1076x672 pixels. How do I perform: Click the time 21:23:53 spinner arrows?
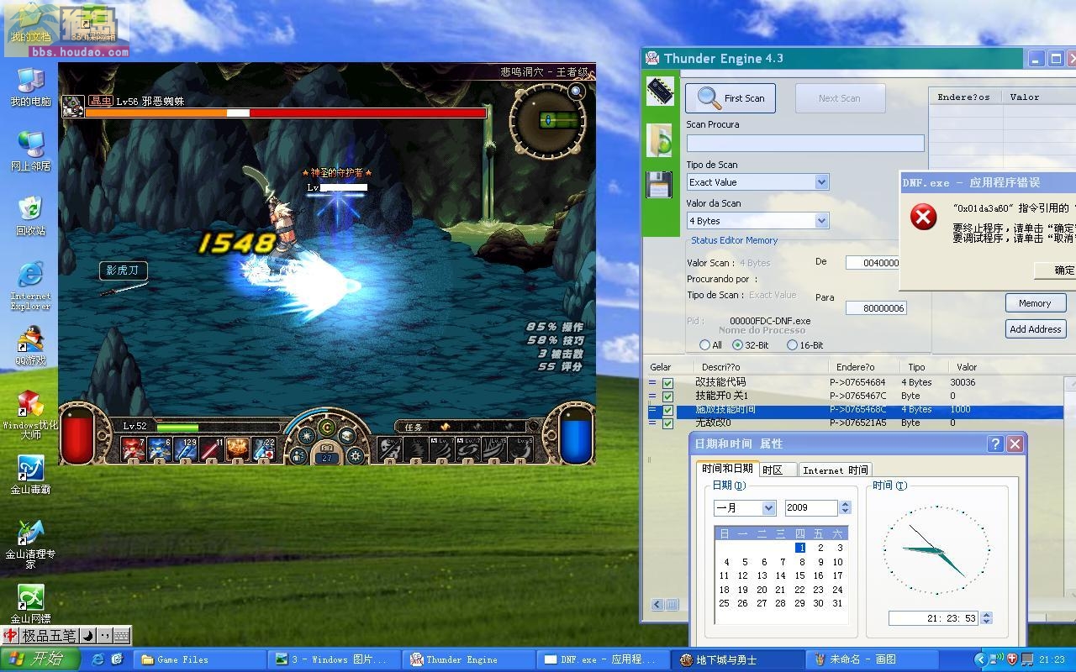click(x=986, y=618)
